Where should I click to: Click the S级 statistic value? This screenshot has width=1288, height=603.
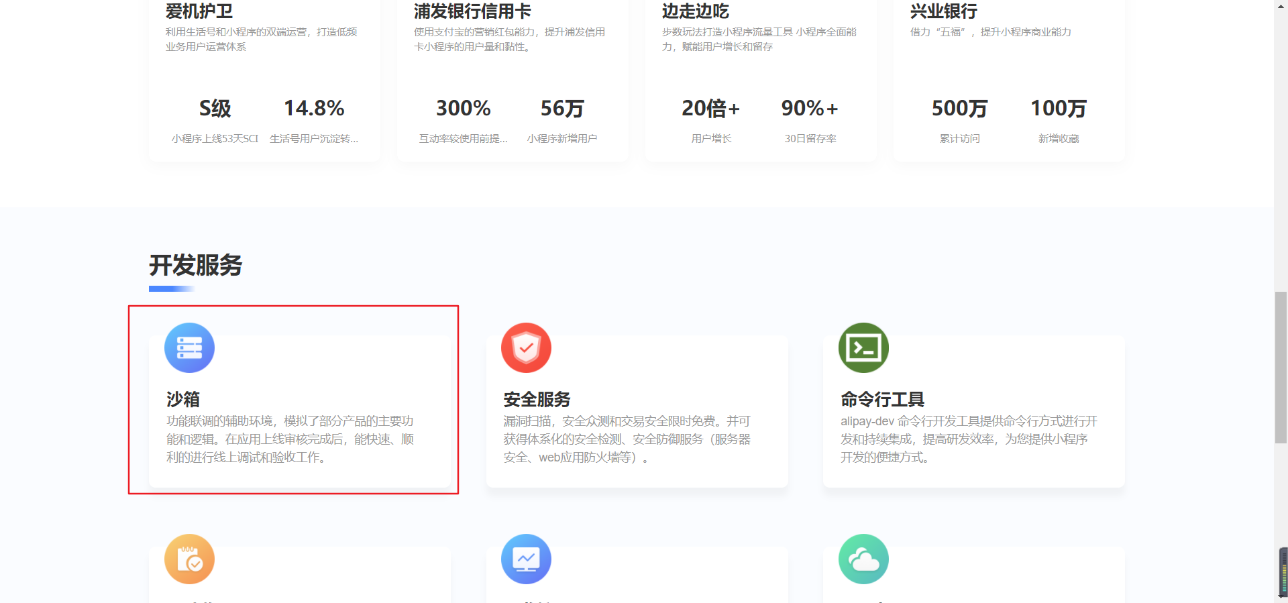click(215, 108)
